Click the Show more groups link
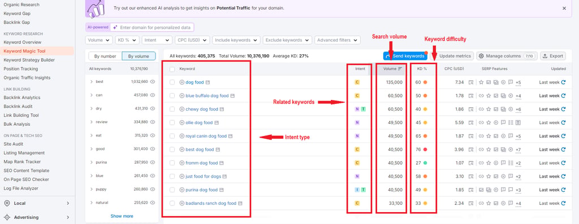 point(122,216)
